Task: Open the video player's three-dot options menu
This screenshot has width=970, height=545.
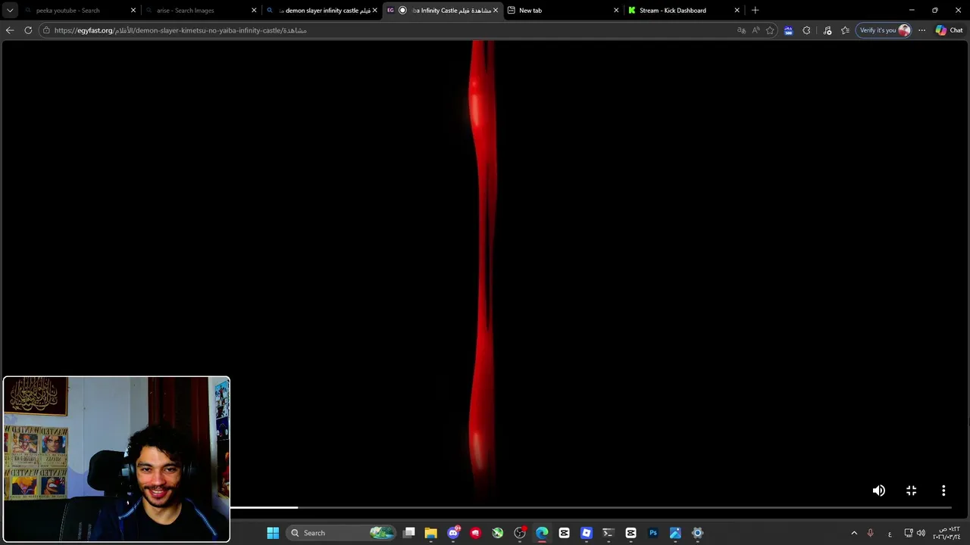Action: click(943, 490)
